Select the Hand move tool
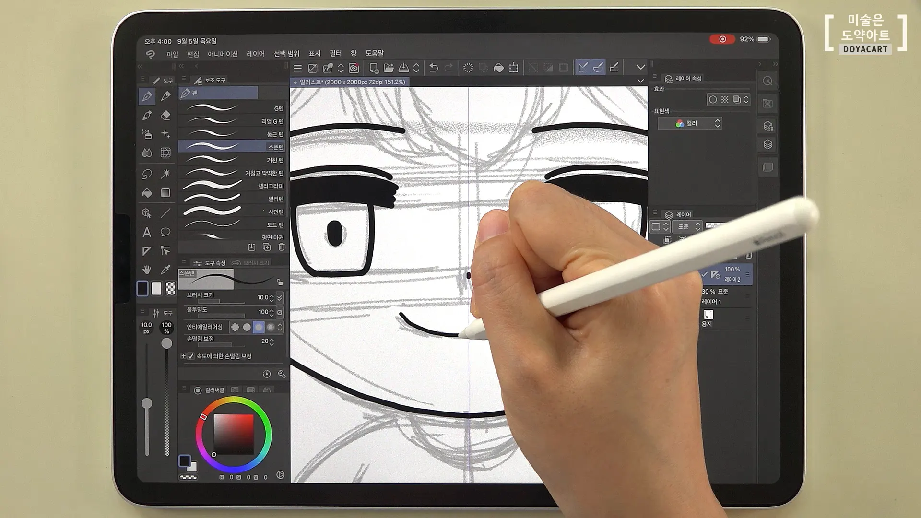The image size is (921, 518). 147,270
